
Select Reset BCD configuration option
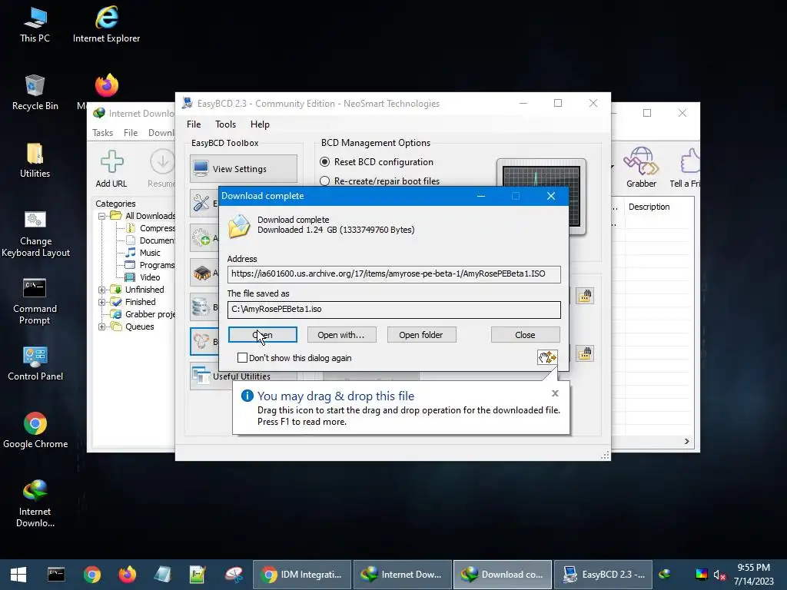click(x=325, y=162)
